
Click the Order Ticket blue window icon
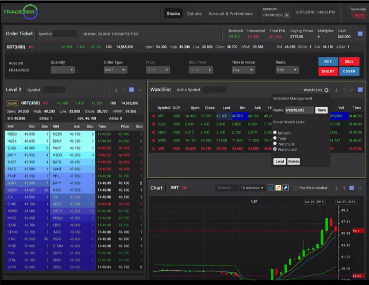360,34
